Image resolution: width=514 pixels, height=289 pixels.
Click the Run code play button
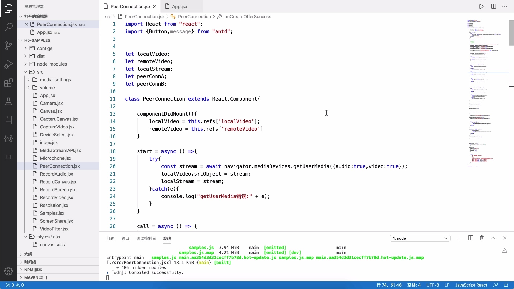click(x=482, y=6)
